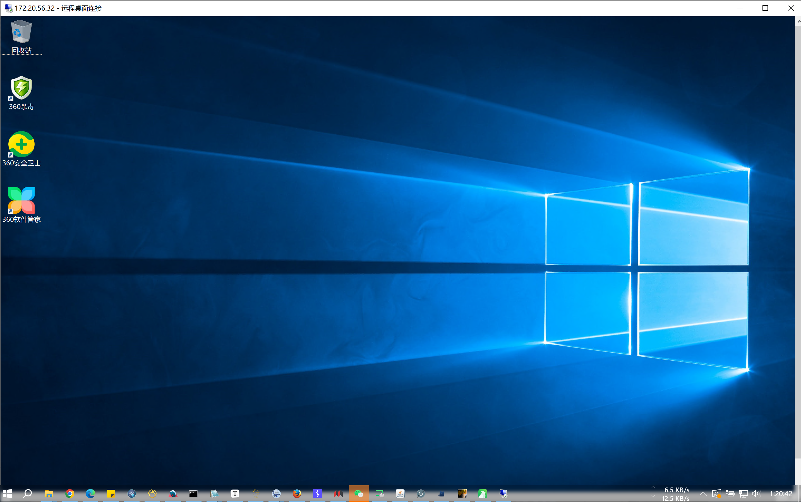Click the taskbar search magnifier
Screen dimensions: 801x502
click(28, 494)
